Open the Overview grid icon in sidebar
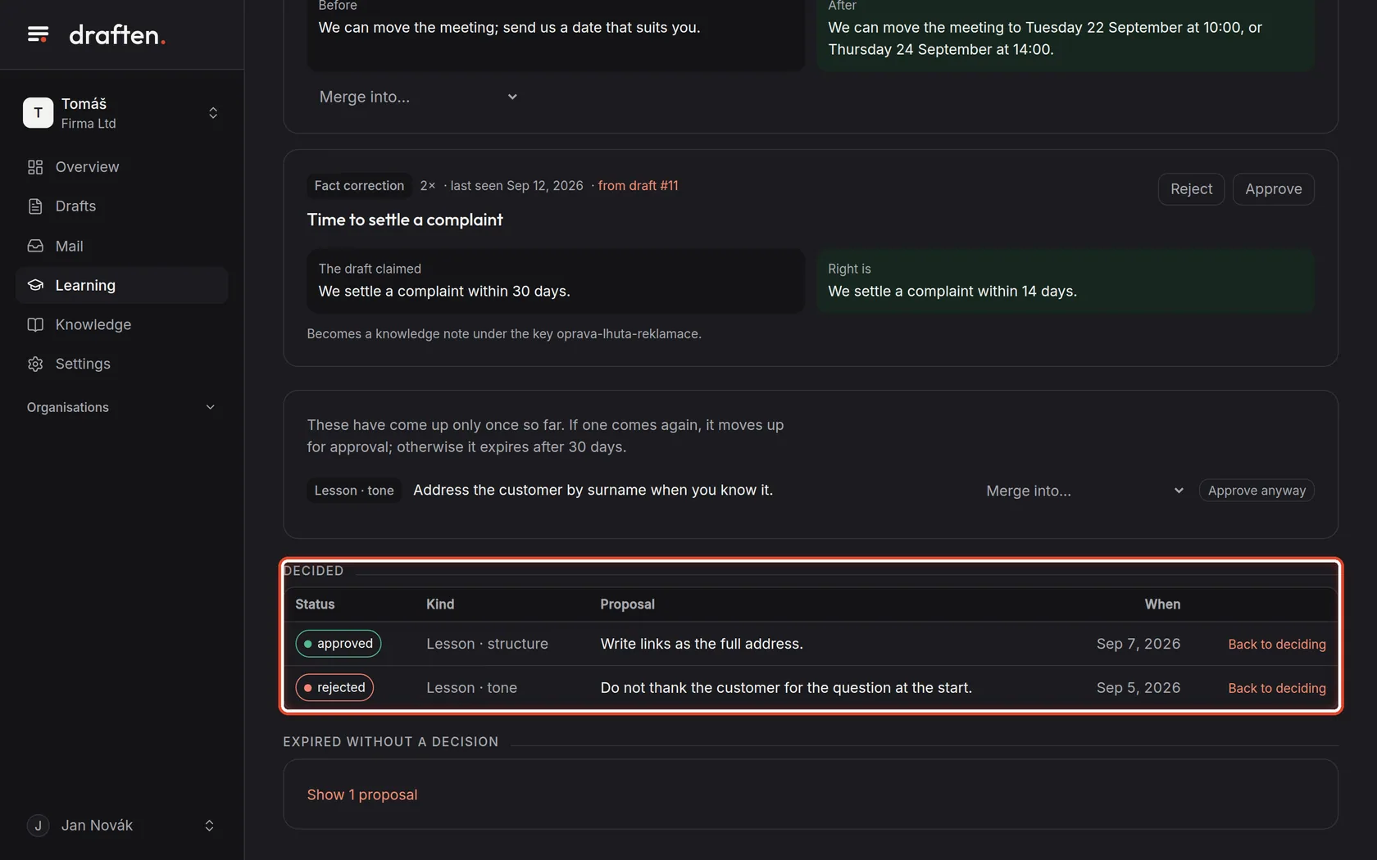The height and width of the screenshot is (860, 1377). [x=35, y=167]
